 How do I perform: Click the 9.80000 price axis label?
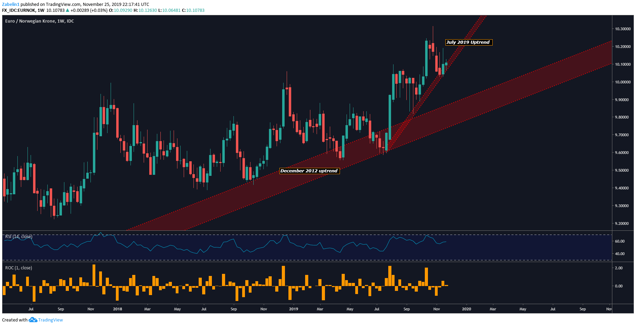622,117
